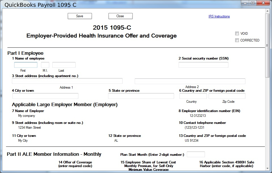Image resolution: width=272 pixels, height=173 pixels.
Task: Click the employer state value 'AL'
Action: click(x=116, y=141)
